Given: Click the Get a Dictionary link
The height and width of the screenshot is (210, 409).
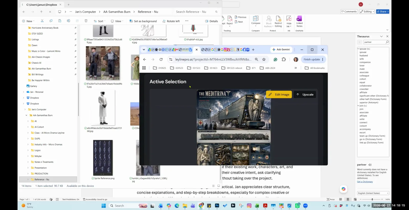Looking at the screenshot, I should click(365, 182).
